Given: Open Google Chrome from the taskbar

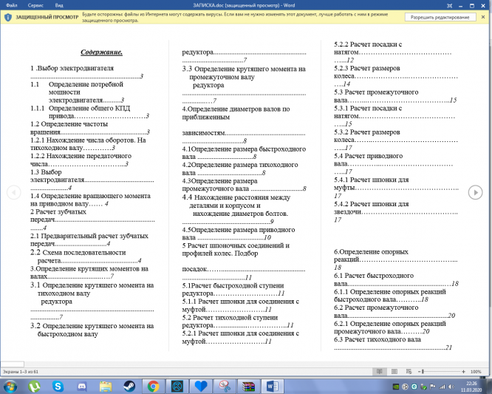Looking at the screenshot, I should click(153, 387).
